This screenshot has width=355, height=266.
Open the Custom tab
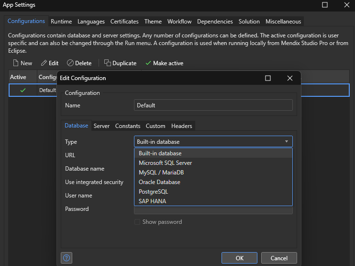coord(155,126)
